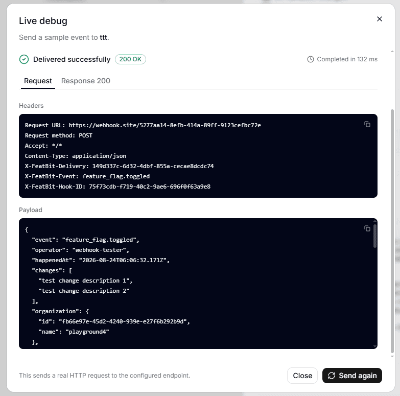Click the 'Payload' section label
Image resolution: width=400 pixels, height=396 pixels.
[30, 210]
